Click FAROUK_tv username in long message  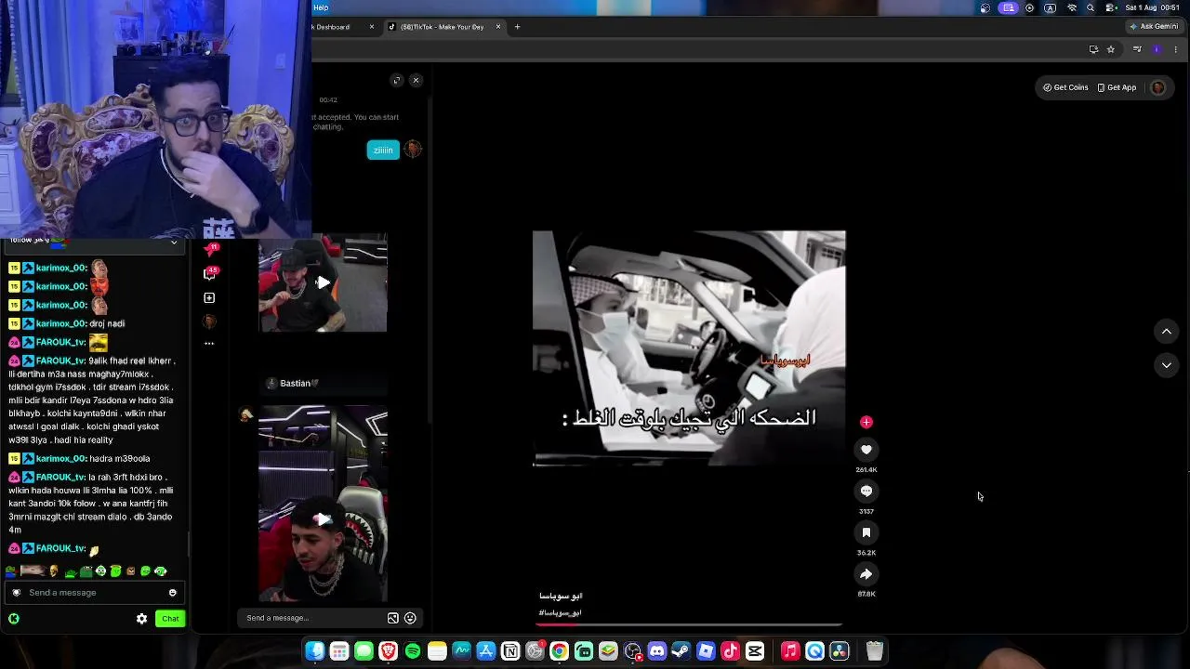[60, 361]
